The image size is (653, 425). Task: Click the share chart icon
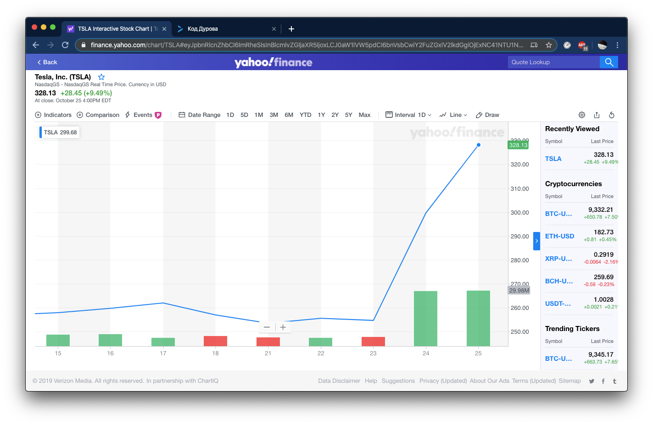tap(597, 115)
